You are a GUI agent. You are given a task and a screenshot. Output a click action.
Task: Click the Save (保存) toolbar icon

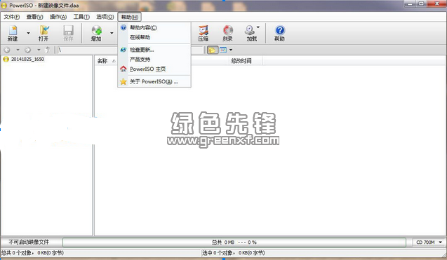click(68, 34)
